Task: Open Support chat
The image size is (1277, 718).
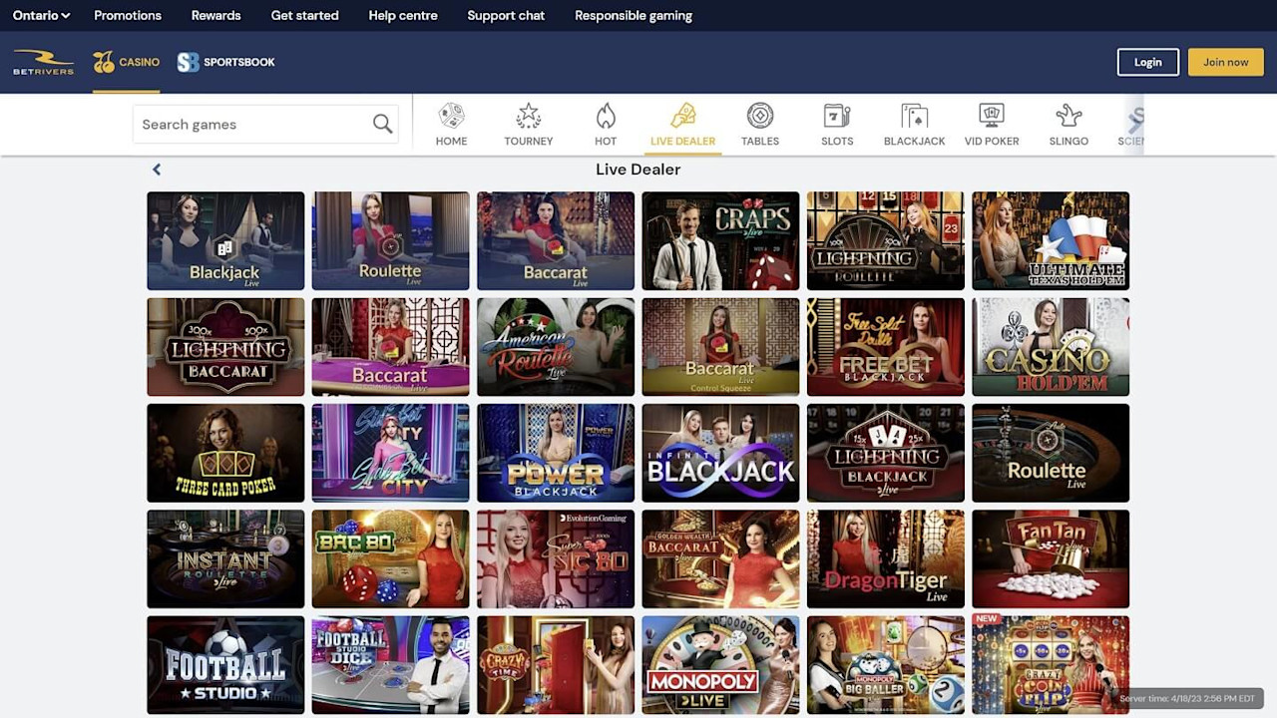Action: [x=506, y=15]
